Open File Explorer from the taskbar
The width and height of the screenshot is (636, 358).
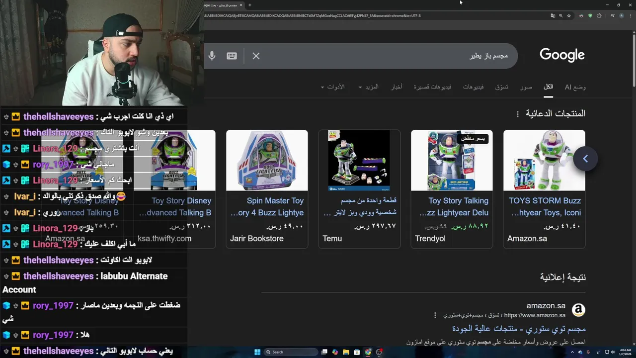coord(346,352)
